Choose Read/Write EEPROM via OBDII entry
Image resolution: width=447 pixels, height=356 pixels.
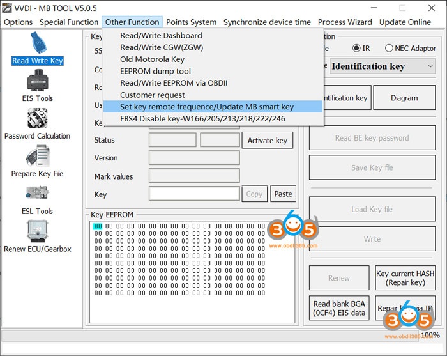[x=213, y=83]
